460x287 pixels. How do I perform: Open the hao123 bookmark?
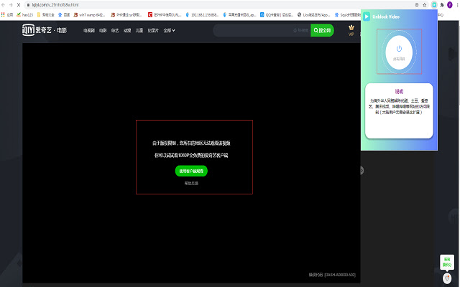point(24,14)
